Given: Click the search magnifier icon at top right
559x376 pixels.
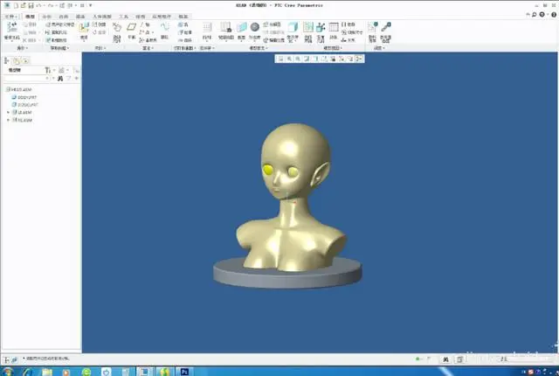Looking at the screenshot, I should pos(534,15).
